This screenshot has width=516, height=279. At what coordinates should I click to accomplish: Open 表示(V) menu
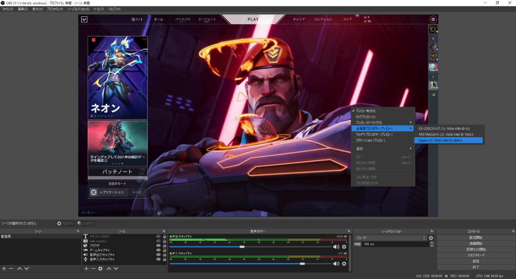(x=37, y=9)
